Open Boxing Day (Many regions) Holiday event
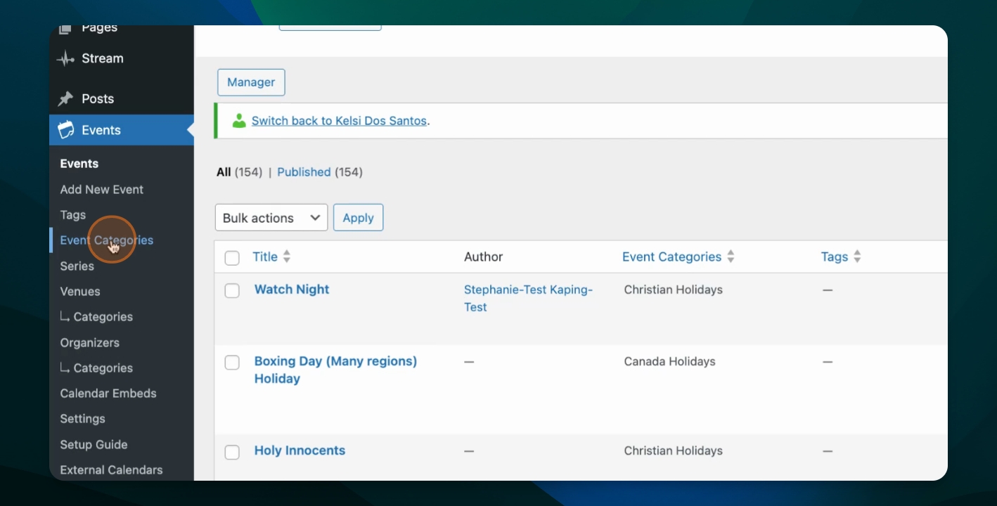 335,370
